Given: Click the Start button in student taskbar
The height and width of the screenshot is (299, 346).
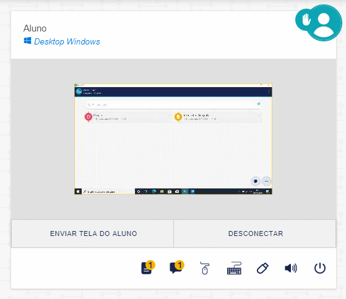Looking at the screenshot, I should (x=78, y=192).
